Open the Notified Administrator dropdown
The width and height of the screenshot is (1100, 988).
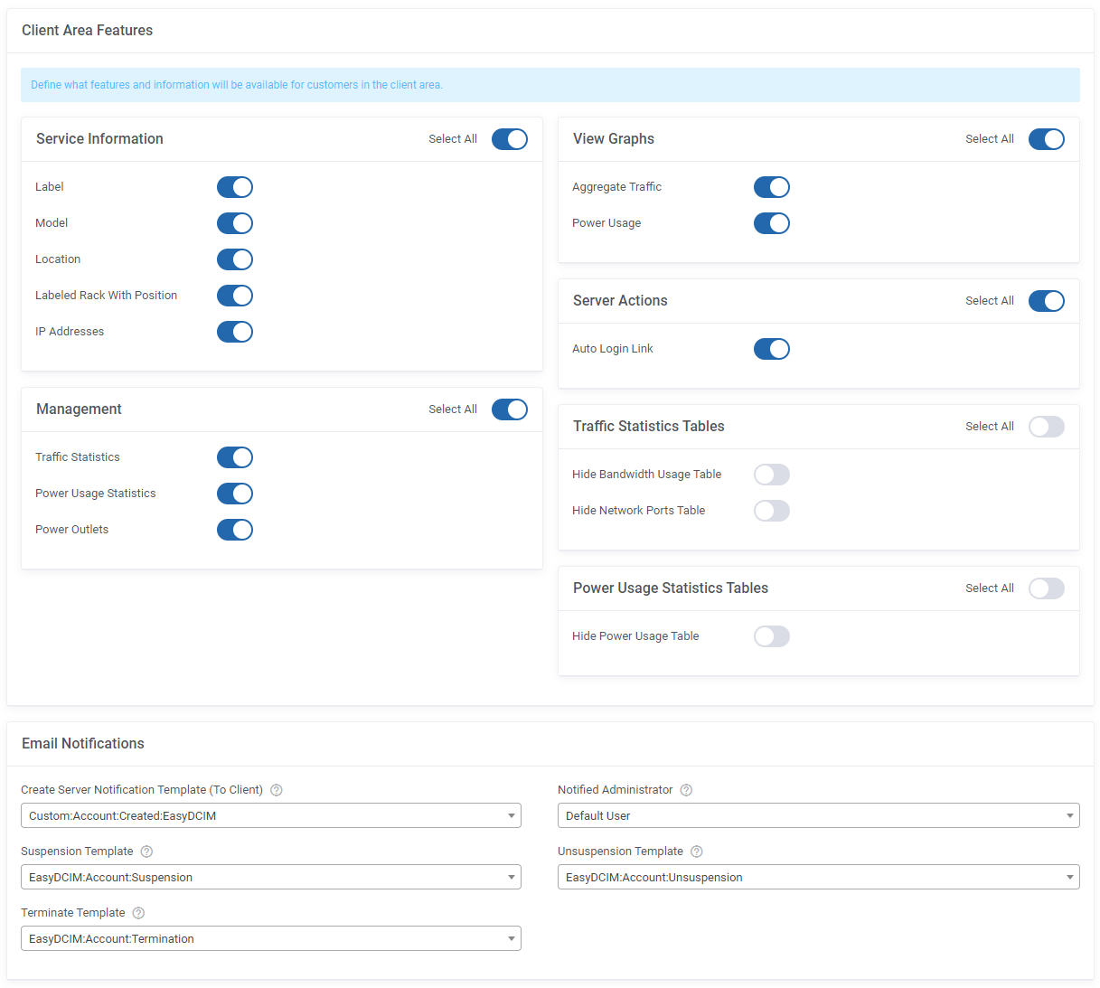click(x=819, y=815)
